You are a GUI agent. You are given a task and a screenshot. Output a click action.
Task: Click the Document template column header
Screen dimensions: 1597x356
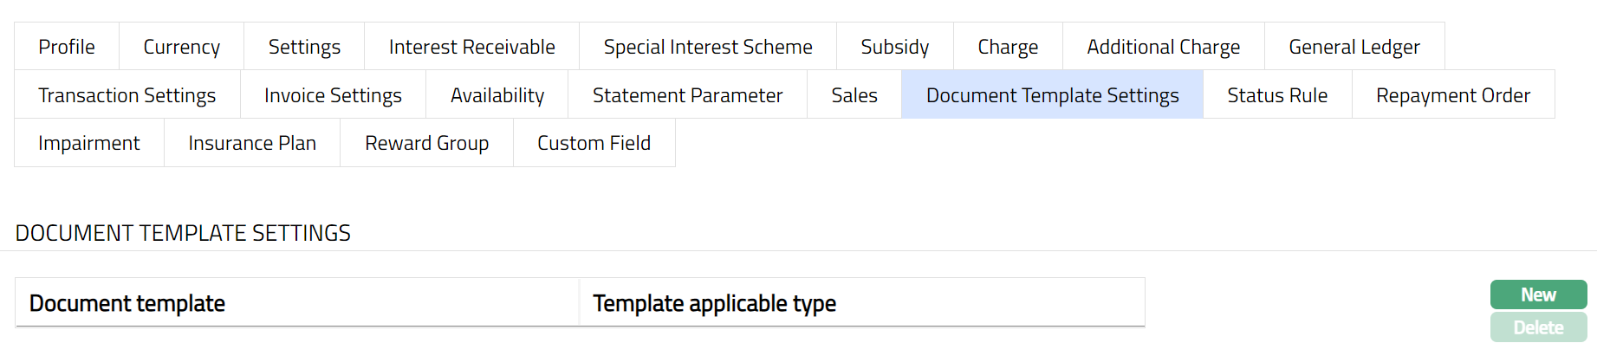(127, 303)
